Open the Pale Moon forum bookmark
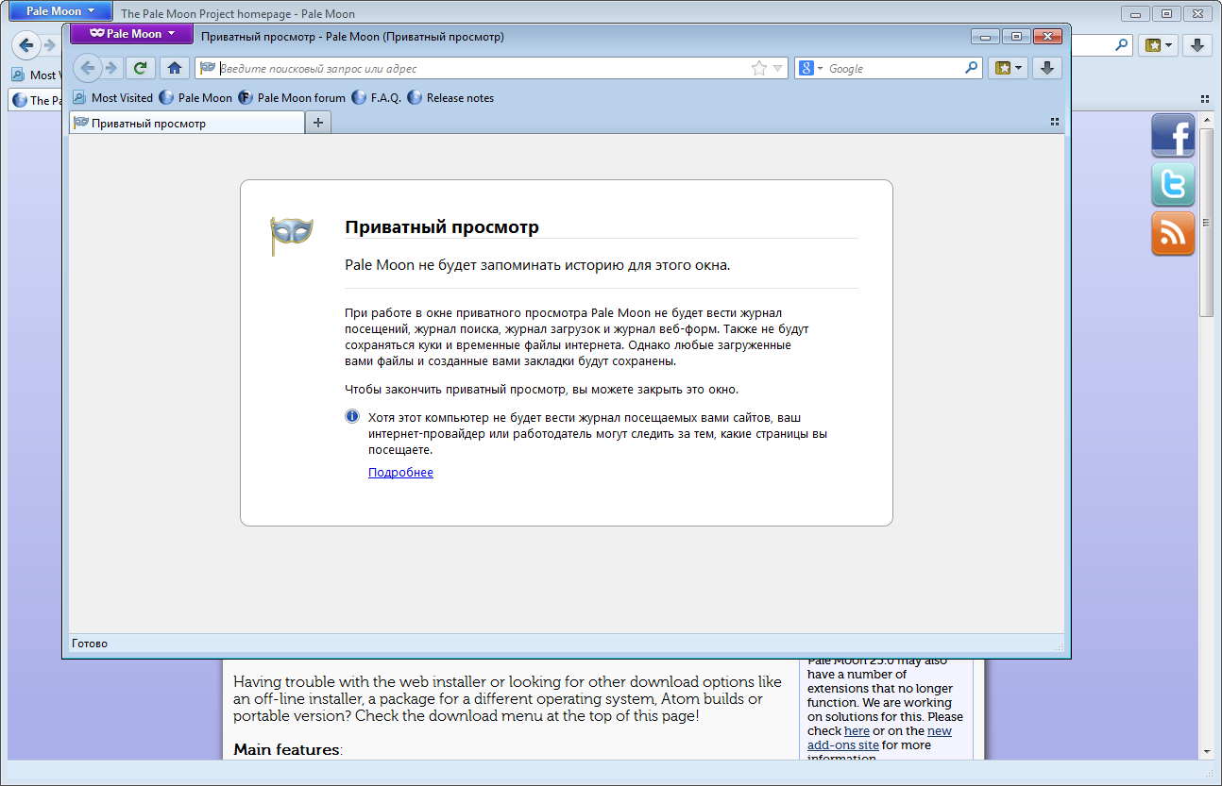Image resolution: width=1222 pixels, height=786 pixels. point(292,97)
